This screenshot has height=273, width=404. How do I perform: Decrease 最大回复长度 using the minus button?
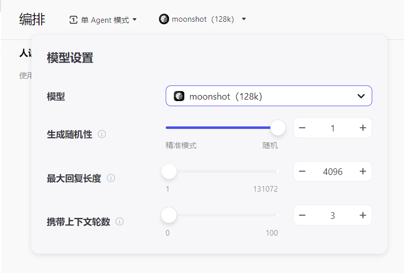pos(302,171)
